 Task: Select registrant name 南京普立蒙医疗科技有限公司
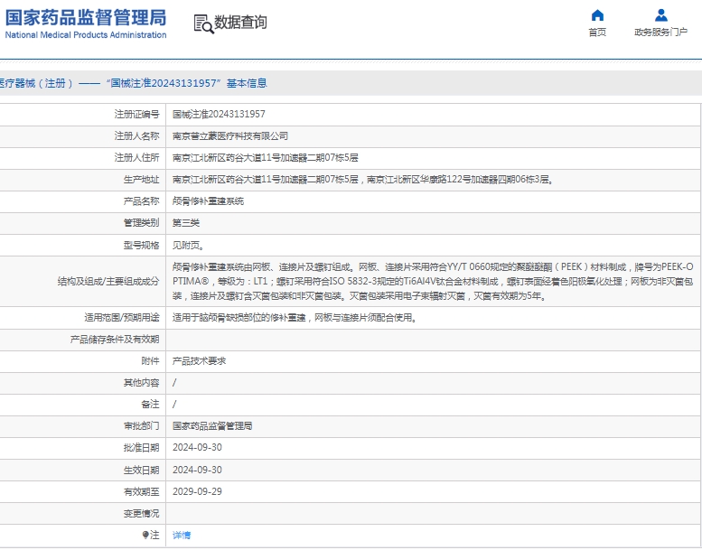(x=230, y=136)
